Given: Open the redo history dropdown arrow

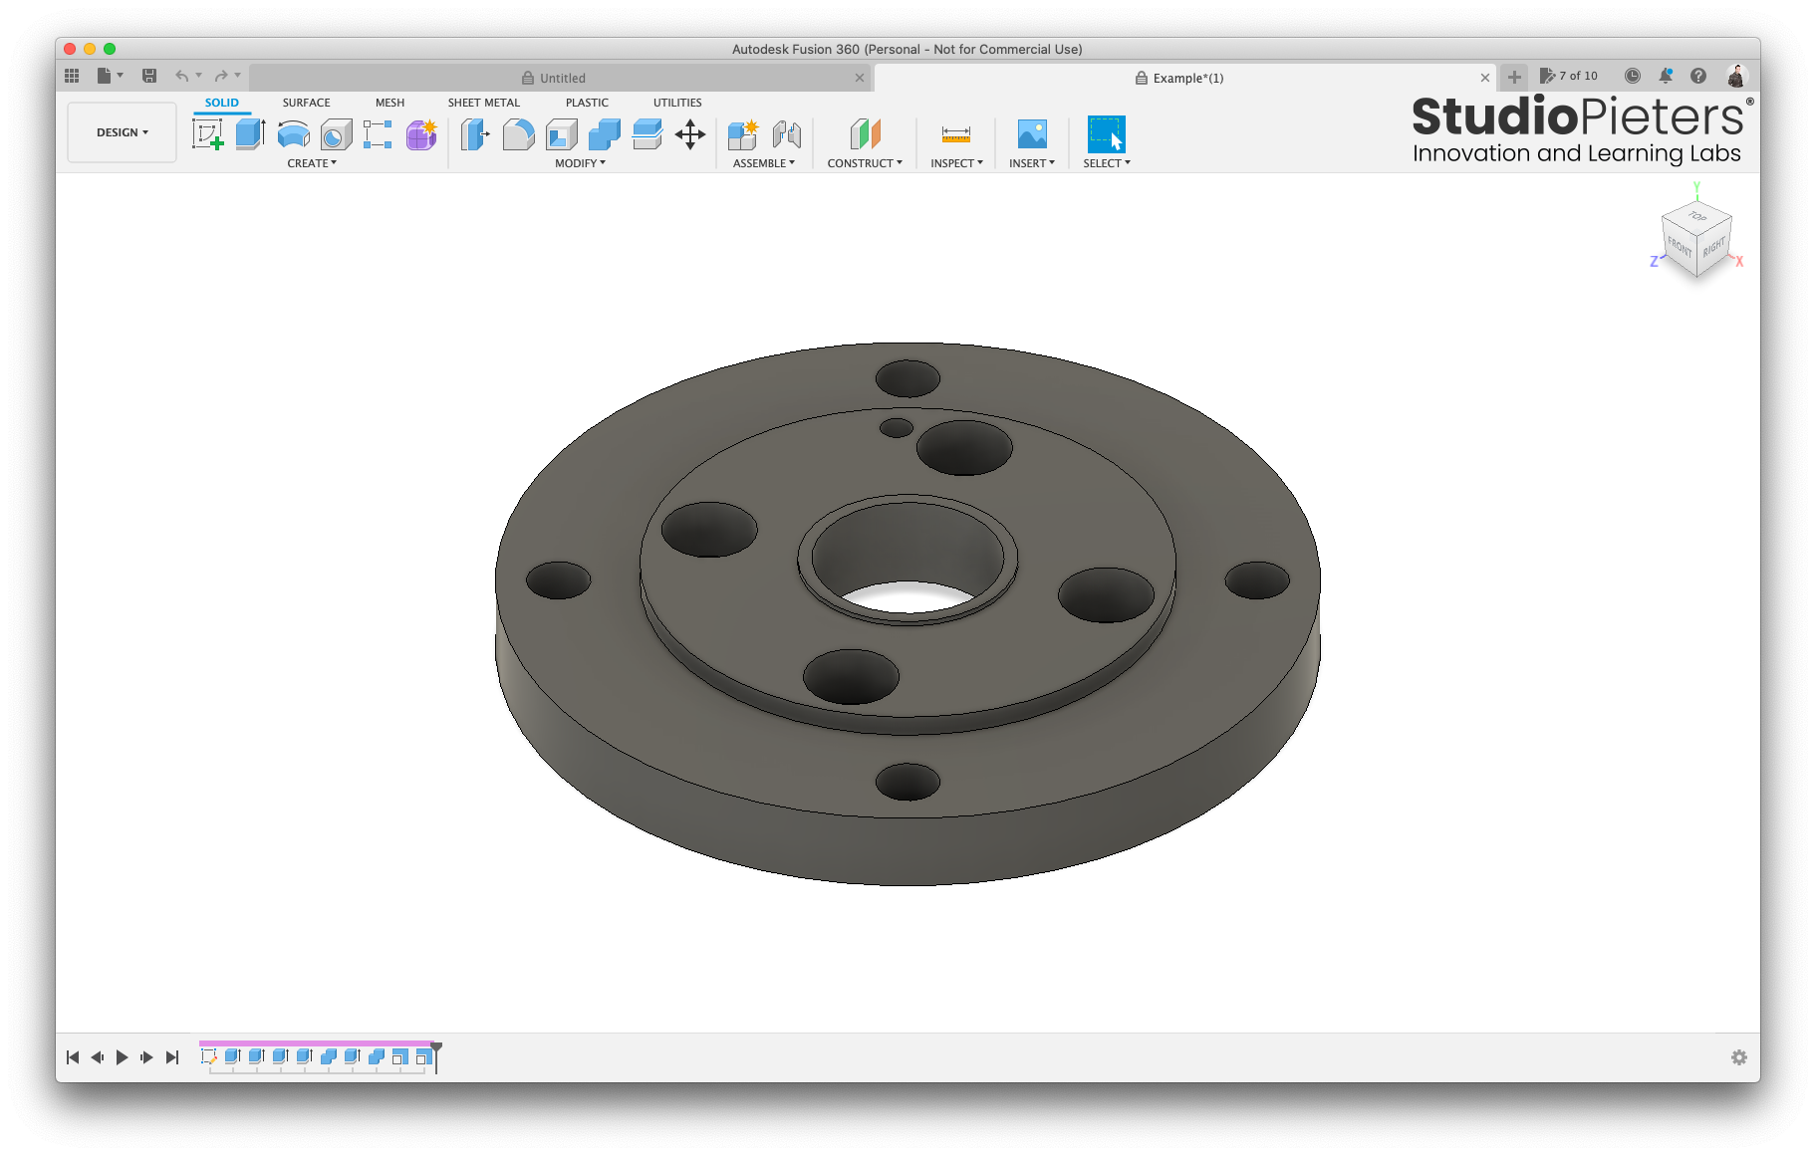Looking at the screenshot, I should (238, 76).
